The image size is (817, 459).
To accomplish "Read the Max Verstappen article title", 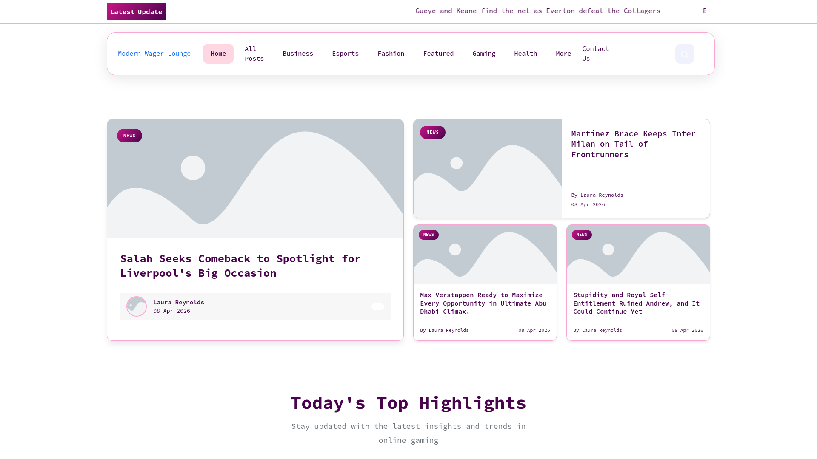I will (x=483, y=303).
